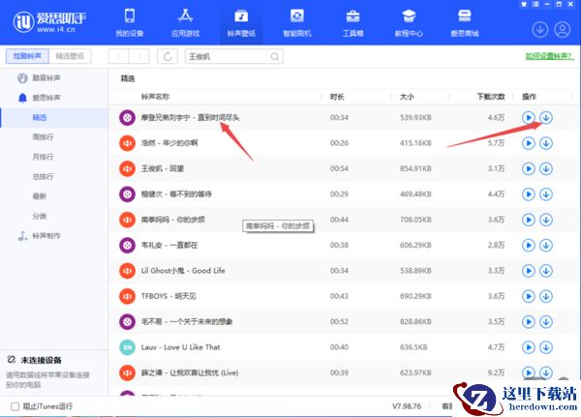Switch to 铃声壁纸 ringtones and wallpapers

pos(241,23)
